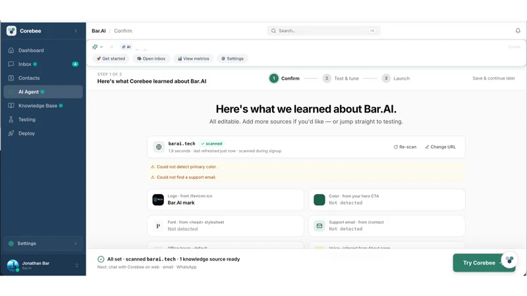
Task: Click the green color swatch
Action: click(319, 200)
